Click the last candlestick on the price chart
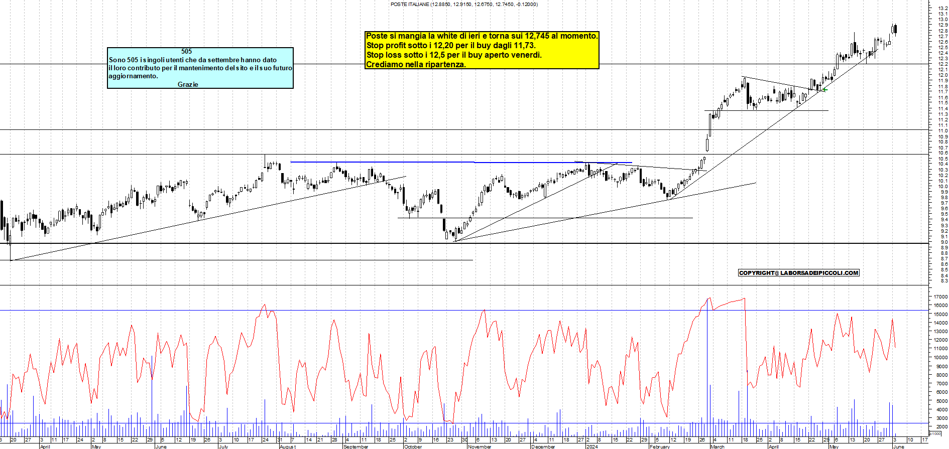This screenshot has width=949, height=449. 896,30
